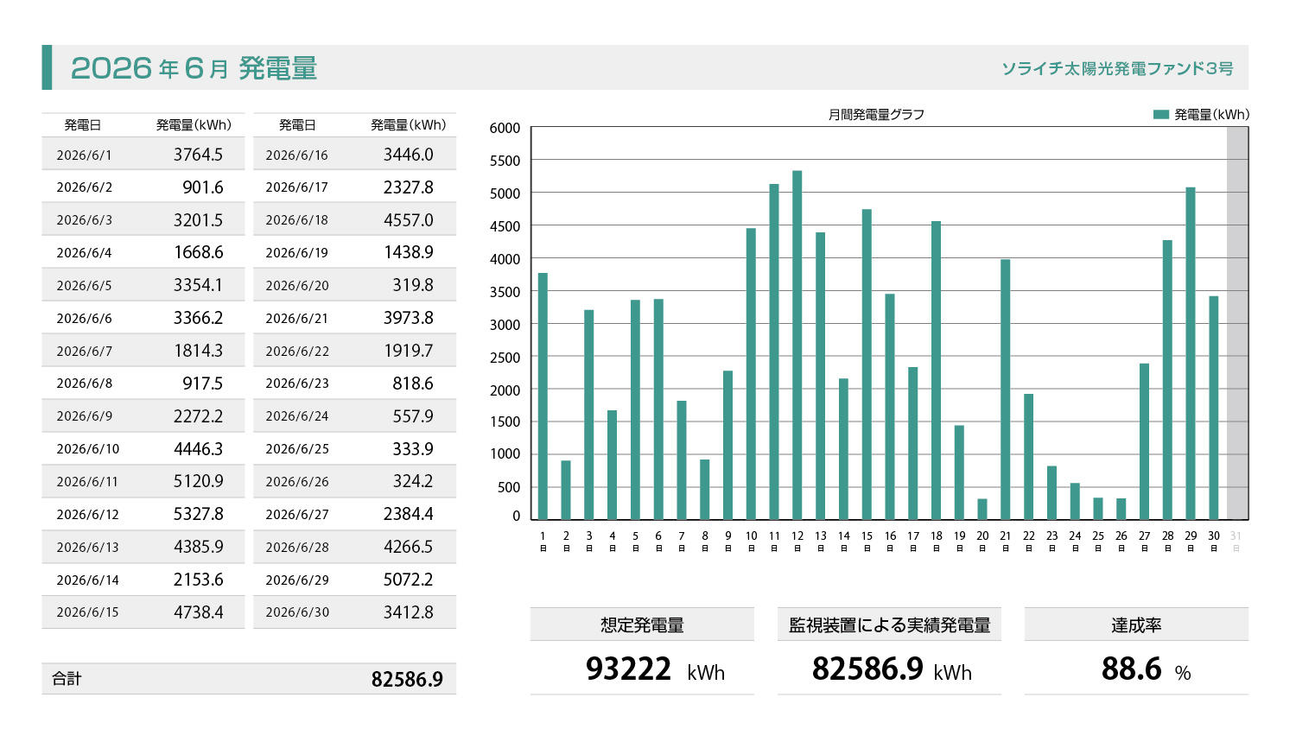Select the day 20 bar in the chart

coord(982,509)
